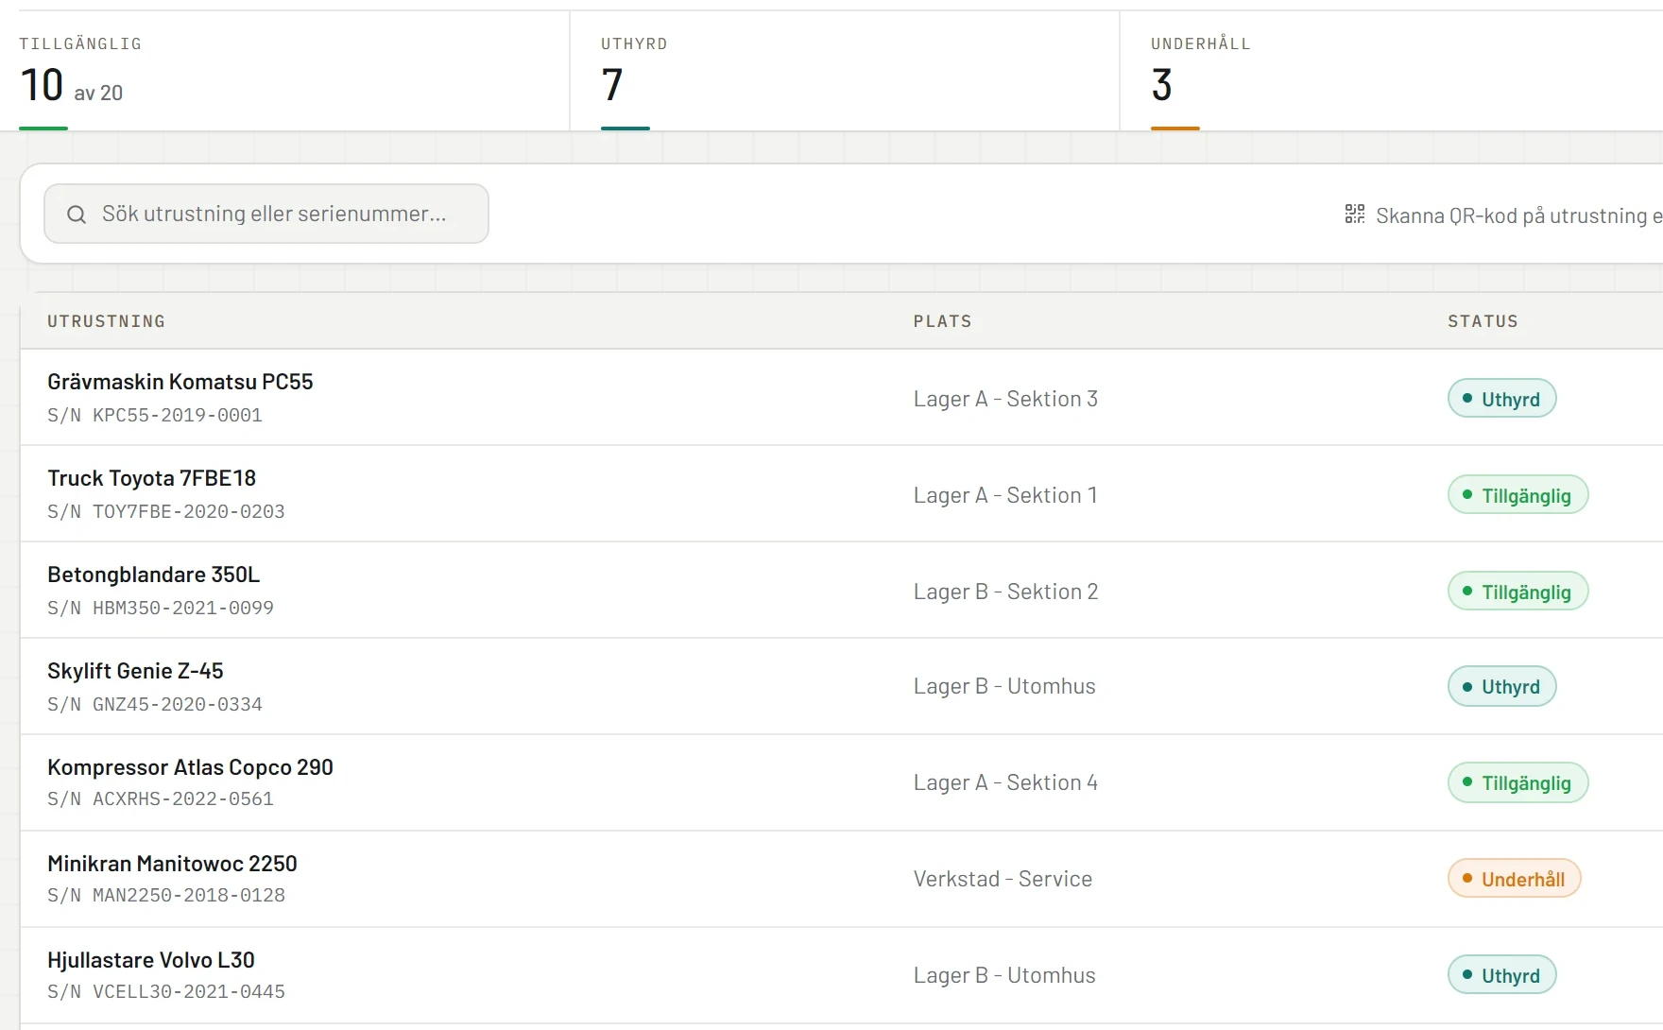The width and height of the screenshot is (1663, 1030).
Task: Open Betongblandare 350L row
Action: (x=841, y=591)
